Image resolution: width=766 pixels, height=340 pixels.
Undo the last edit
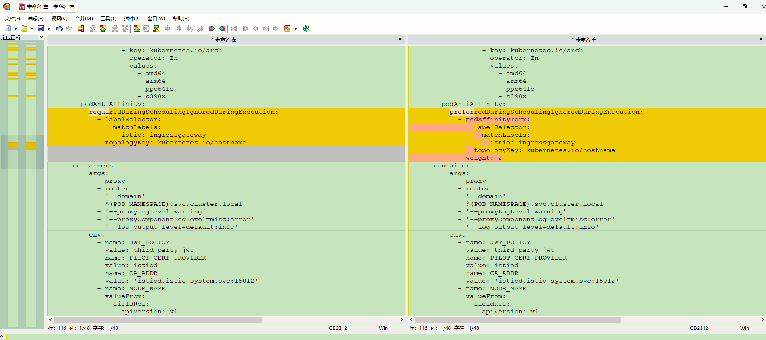[x=59, y=28]
